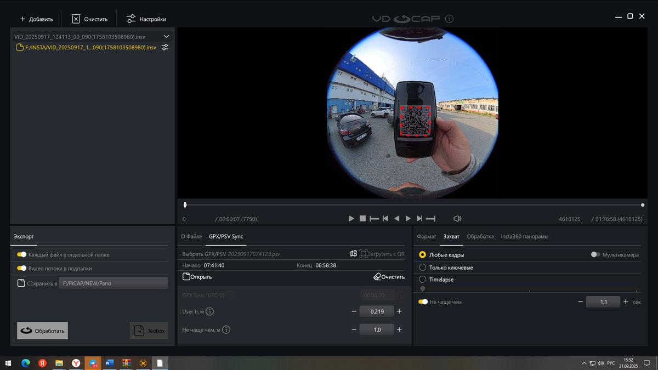658x370 pixels.
Task: Select the Захват tab
Action: tap(451, 237)
